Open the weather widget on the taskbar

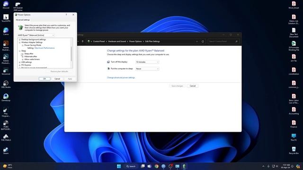coord(8,166)
